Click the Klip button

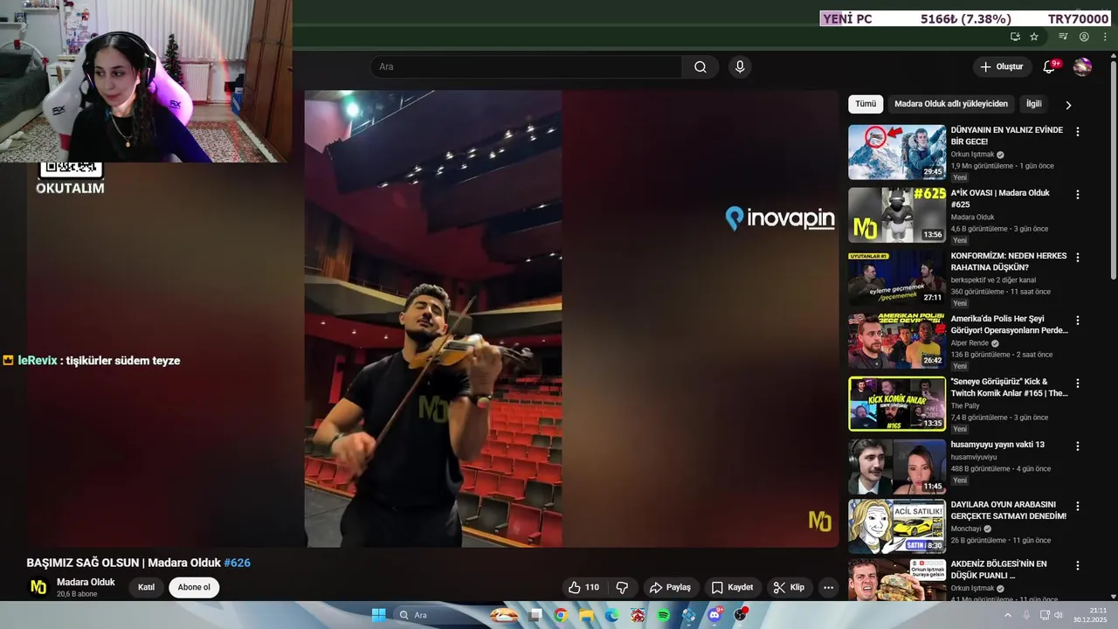click(x=789, y=587)
